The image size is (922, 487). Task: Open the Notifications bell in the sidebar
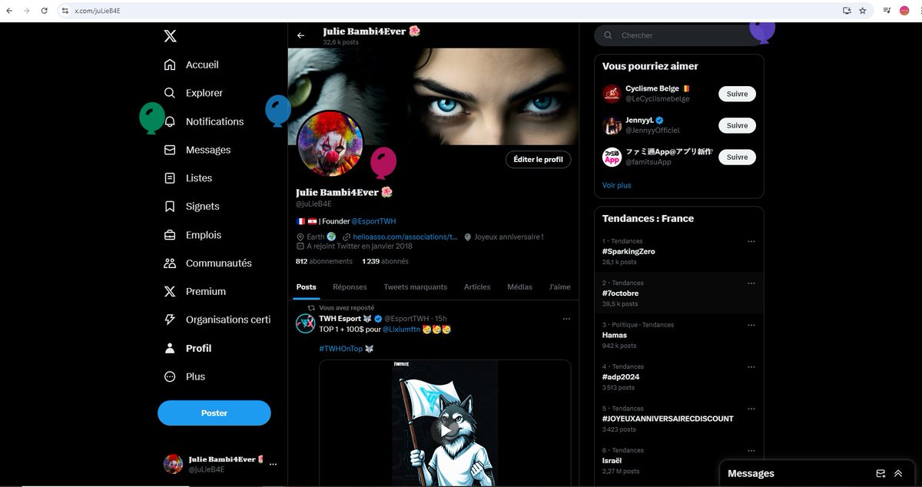[x=170, y=121]
